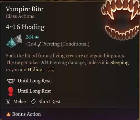The image size is (140, 120).
Task: Click the grey fangs status icon
Action: 11,81
